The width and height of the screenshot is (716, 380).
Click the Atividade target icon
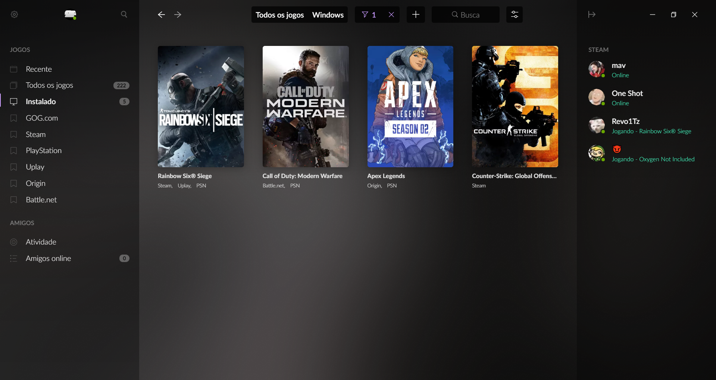click(x=14, y=242)
